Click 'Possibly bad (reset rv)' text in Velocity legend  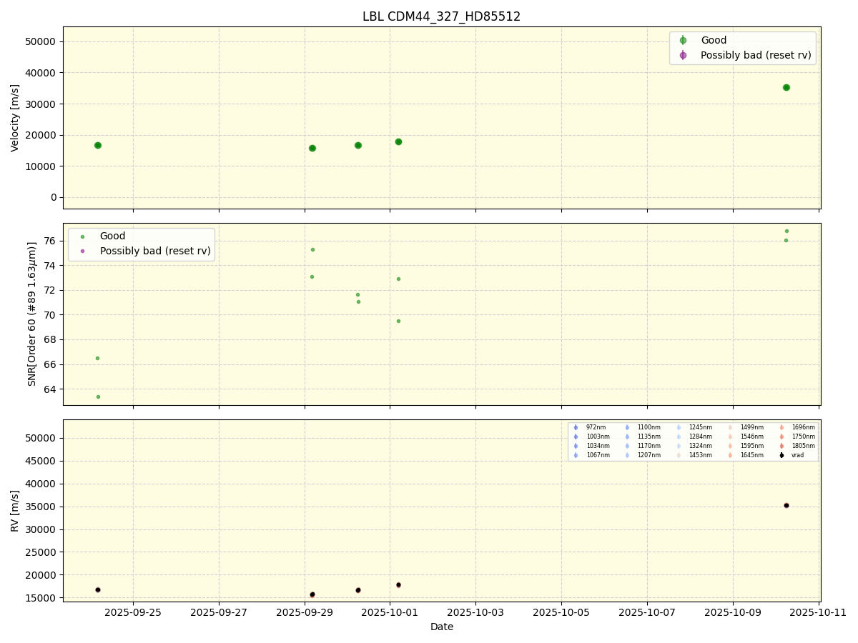(756, 55)
